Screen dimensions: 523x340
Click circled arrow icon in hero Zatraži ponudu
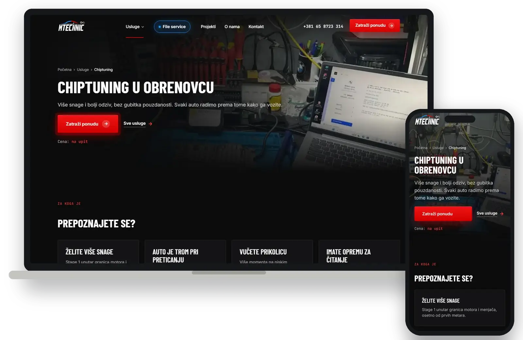[x=106, y=124]
